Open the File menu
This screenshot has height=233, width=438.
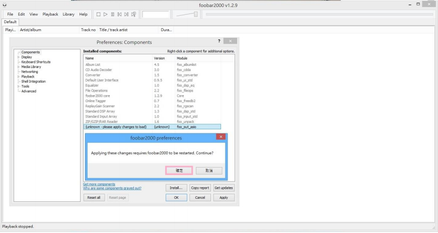click(x=10, y=14)
